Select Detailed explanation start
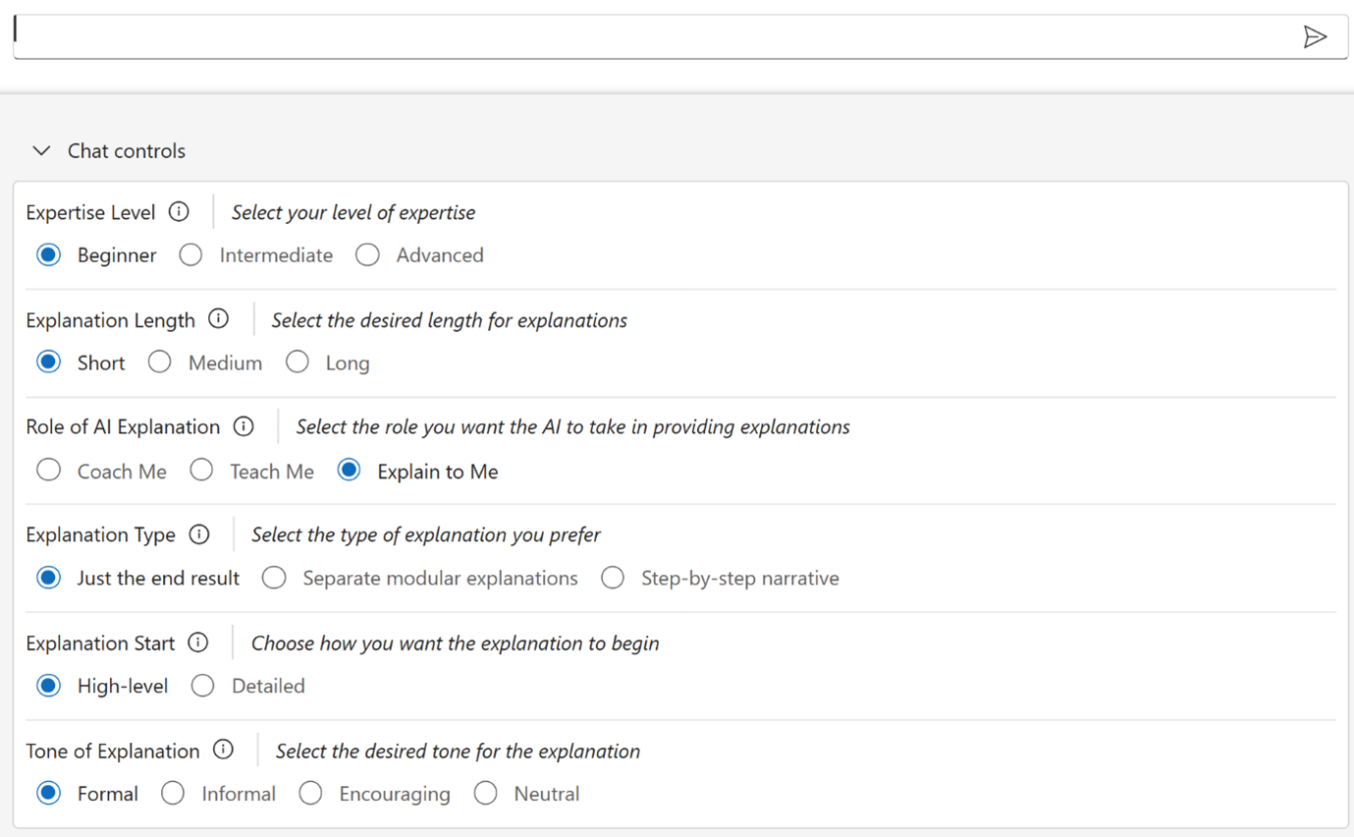Viewport: 1354px width, 837px height. click(x=203, y=685)
